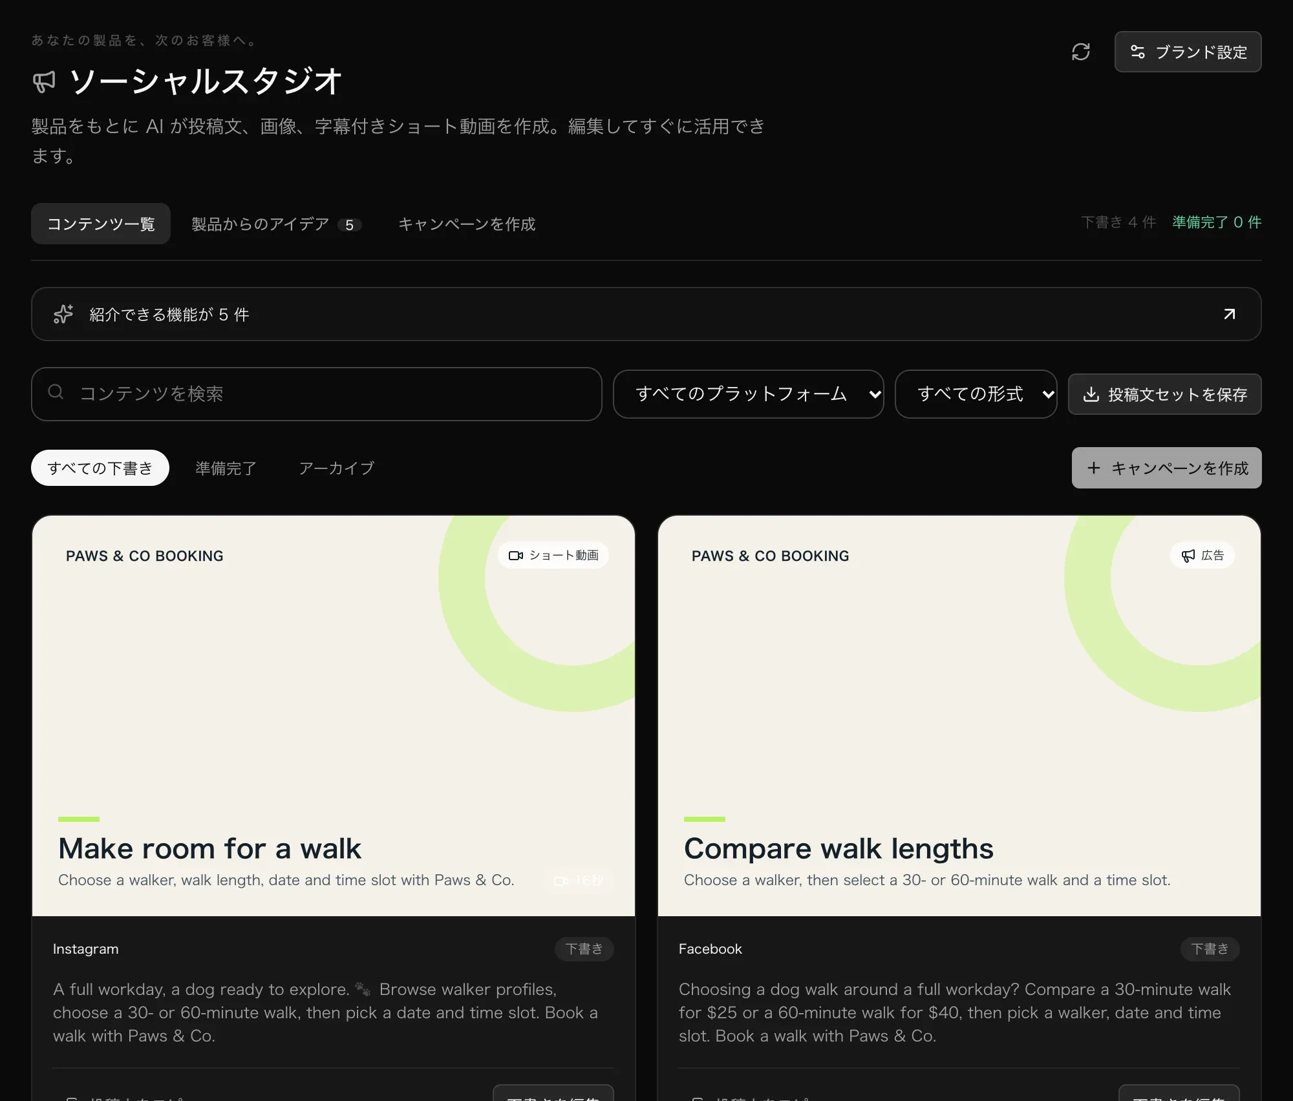The image size is (1293, 1101).
Task: Click the 広告 badge on Compare walk lengths card
Action: (1202, 555)
